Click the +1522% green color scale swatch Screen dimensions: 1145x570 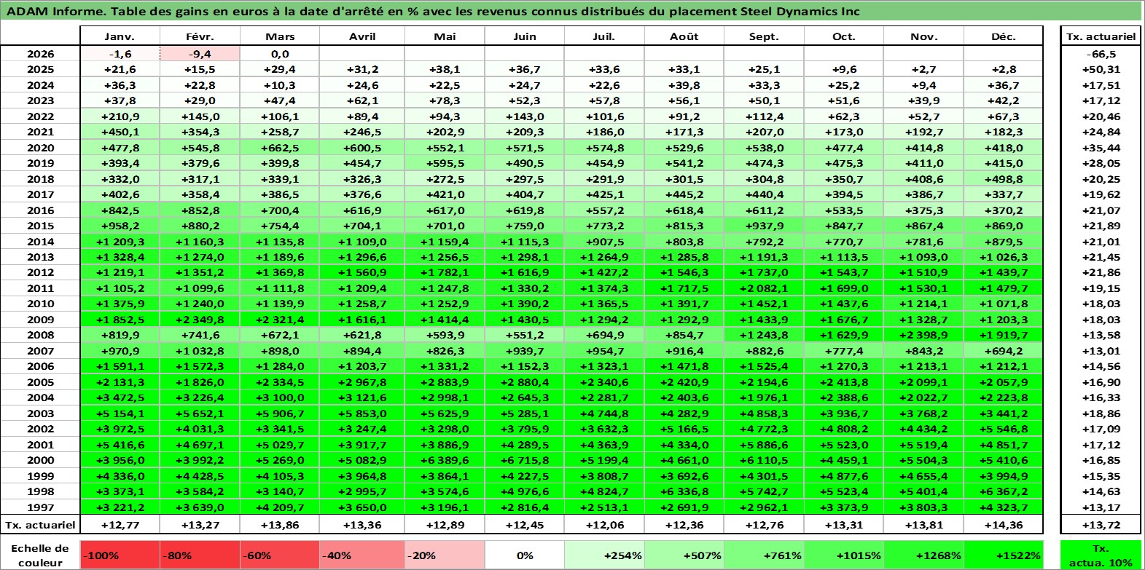(x=1004, y=555)
